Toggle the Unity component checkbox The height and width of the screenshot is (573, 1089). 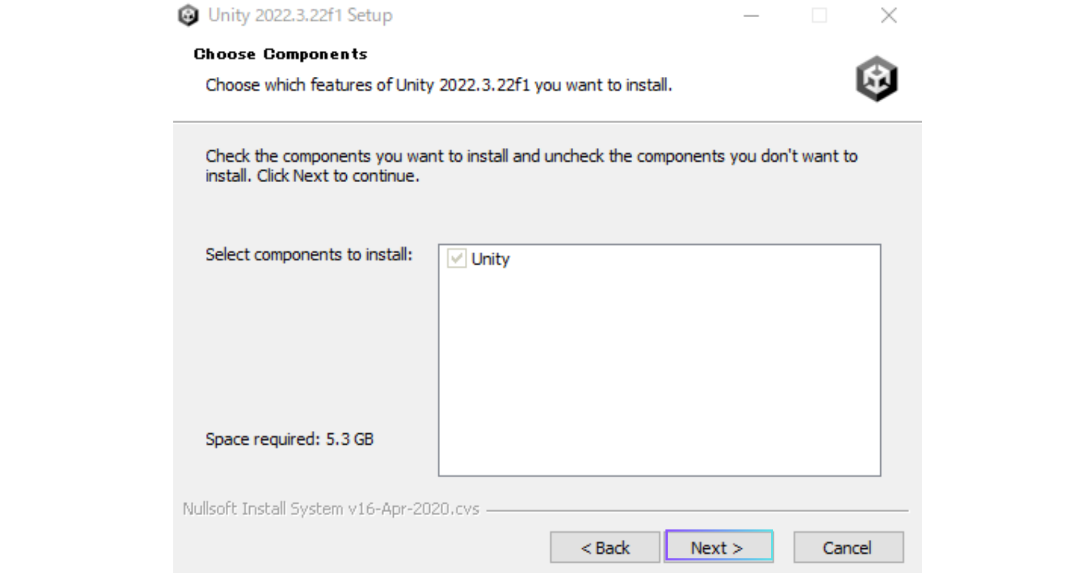click(457, 258)
